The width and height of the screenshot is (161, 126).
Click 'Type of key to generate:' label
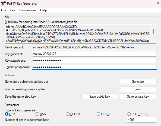click(x=21, y=110)
